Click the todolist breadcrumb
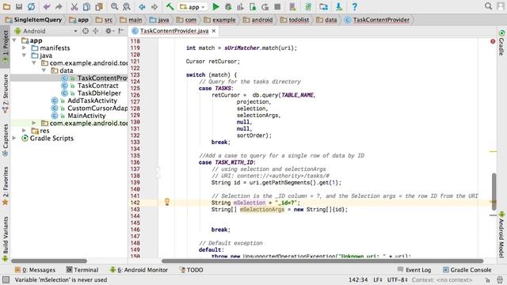The width and height of the screenshot is (507, 285). 295,20
